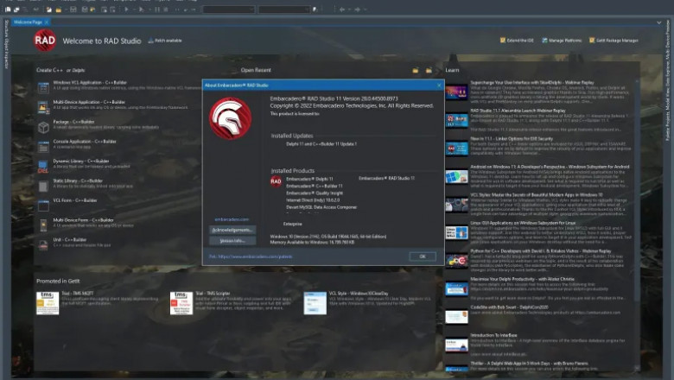Screen dimensions: 674x380
Task: Click the Run play toolbar icon
Action: [x=127, y=9]
